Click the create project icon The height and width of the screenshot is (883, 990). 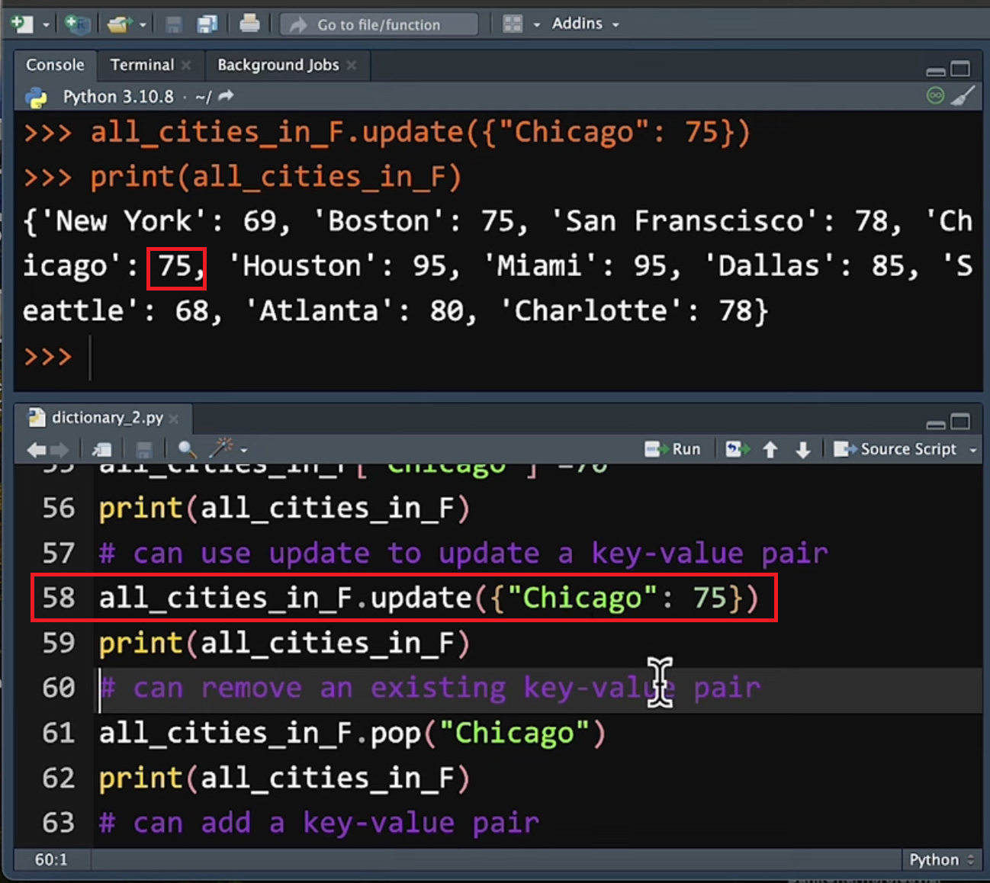[77, 24]
